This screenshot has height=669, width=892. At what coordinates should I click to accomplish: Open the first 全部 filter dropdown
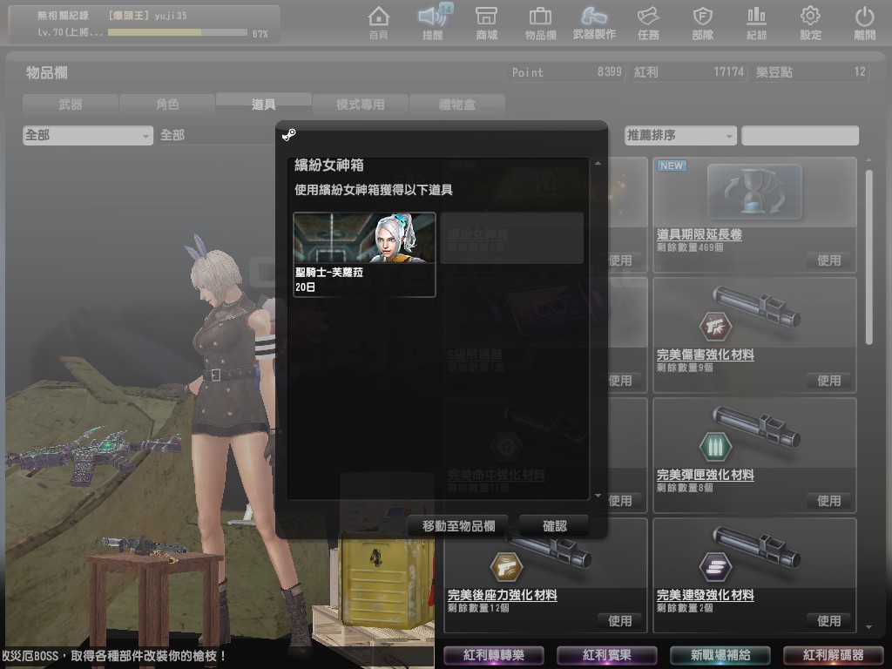pyautogui.click(x=88, y=135)
